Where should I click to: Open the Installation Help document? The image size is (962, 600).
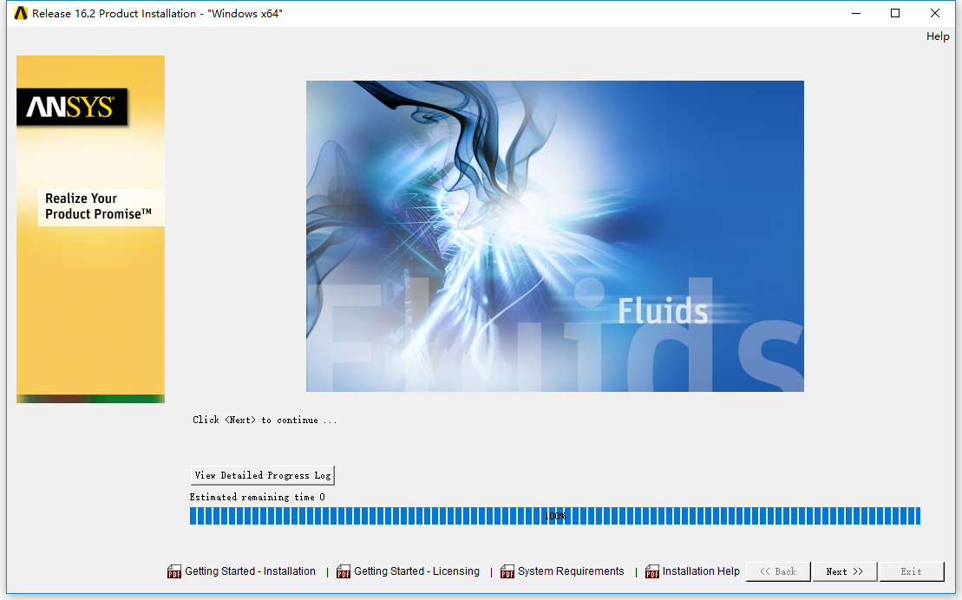(x=701, y=571)
